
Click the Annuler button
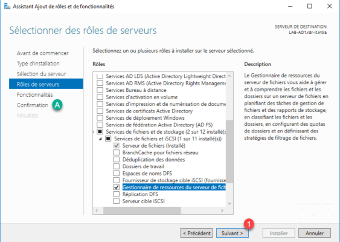click(315, 233)
